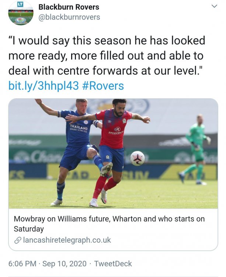
Task: Click the Blackburn Rovers profile avatar
Action: [21, 13]
